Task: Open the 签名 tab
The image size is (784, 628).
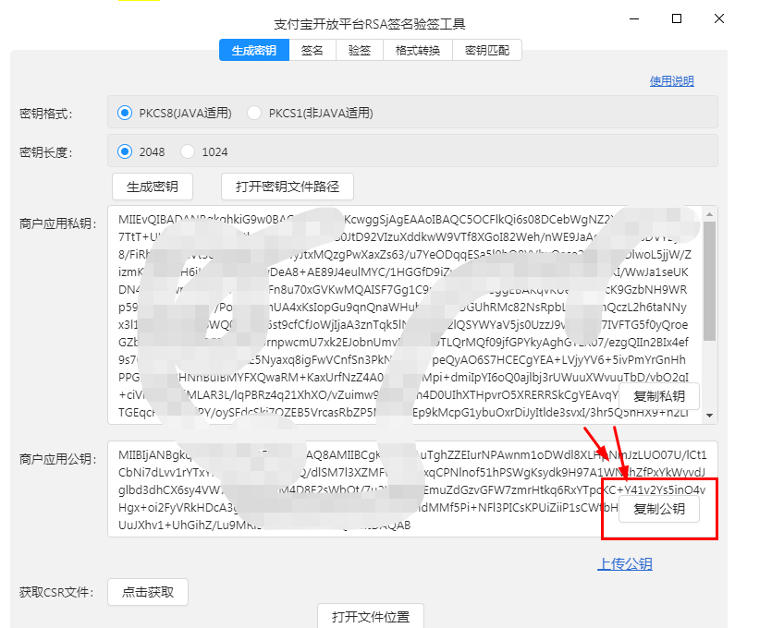Action: coord(312,50)
